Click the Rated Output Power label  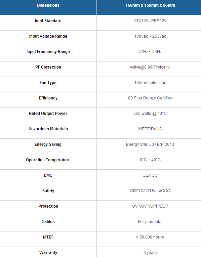pos(48,114)
